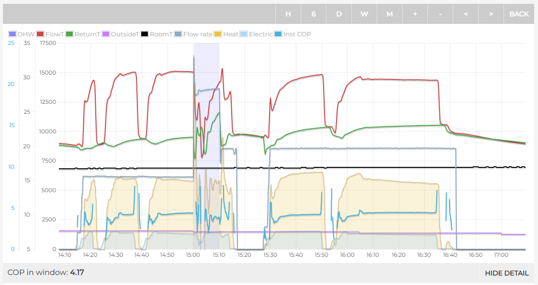Zoom in with the plus button
This screenshot has height=285, width=538.
[x=415, y=14]
